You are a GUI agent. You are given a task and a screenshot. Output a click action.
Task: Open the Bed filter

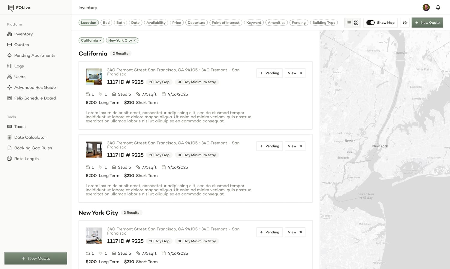tap(106, 23)
